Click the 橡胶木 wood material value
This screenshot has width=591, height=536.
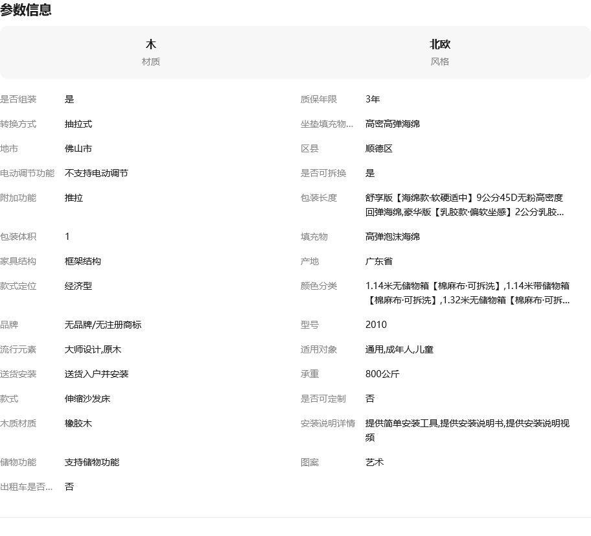(x=78, y=423)
